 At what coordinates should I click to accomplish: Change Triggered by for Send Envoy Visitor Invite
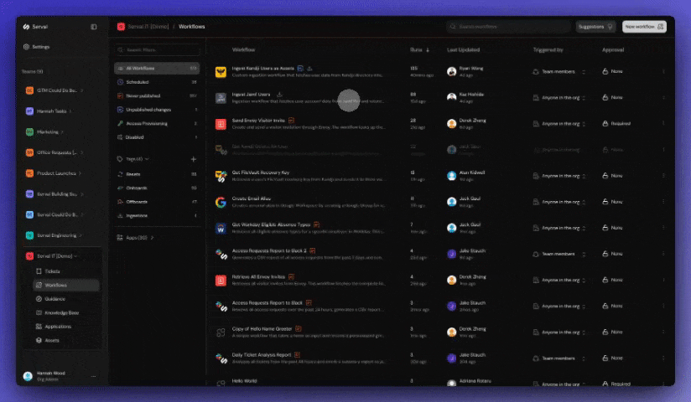pos(559,124)
